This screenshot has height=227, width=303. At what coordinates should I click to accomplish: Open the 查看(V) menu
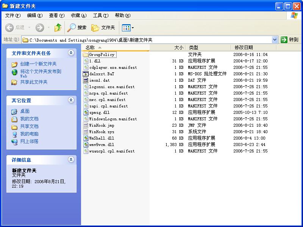[x=56, y=16]
